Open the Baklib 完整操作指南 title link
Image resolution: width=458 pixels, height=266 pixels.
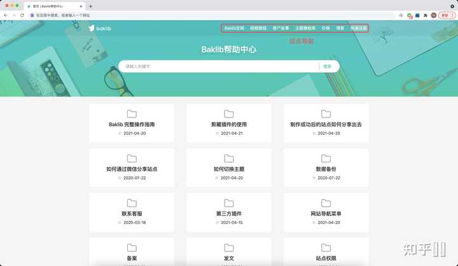[132, 124]
